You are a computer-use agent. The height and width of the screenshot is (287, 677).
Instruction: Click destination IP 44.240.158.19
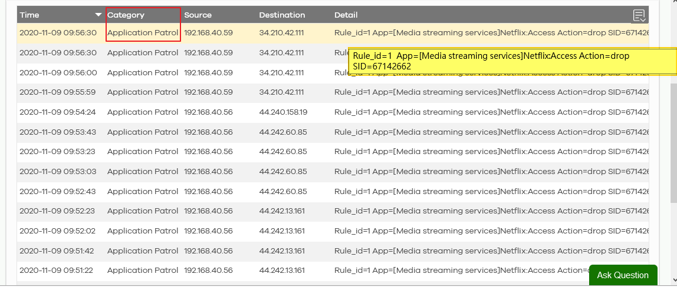pos(283,112)
